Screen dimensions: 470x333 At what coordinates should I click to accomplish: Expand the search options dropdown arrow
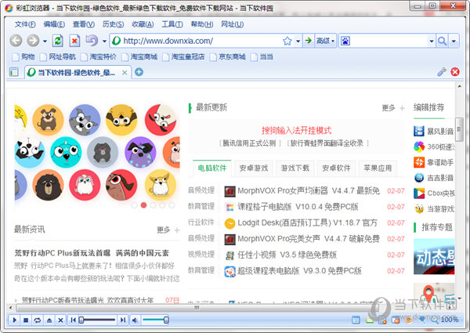tap(454, 41)
